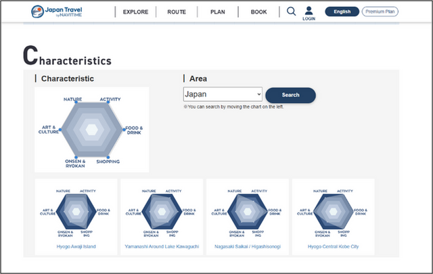Image resolution: width=433 pixels, height=274 pixels.
Task: Click the Nagasaki Saikai radar chart thumbnail
Action: pos(248,212)
